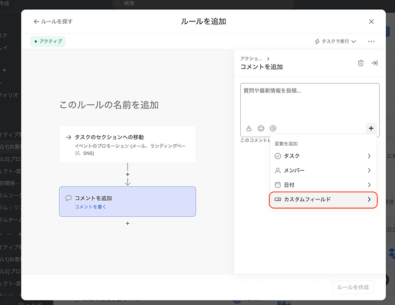
Task: Click the @ mention icon
Action: (x=273, y=128)
